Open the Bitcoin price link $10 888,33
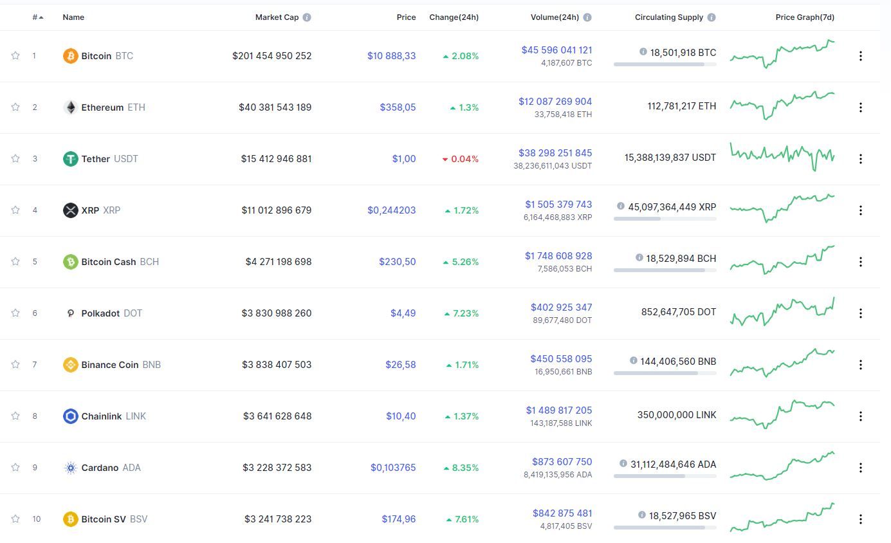 click(x=391, y=56)
